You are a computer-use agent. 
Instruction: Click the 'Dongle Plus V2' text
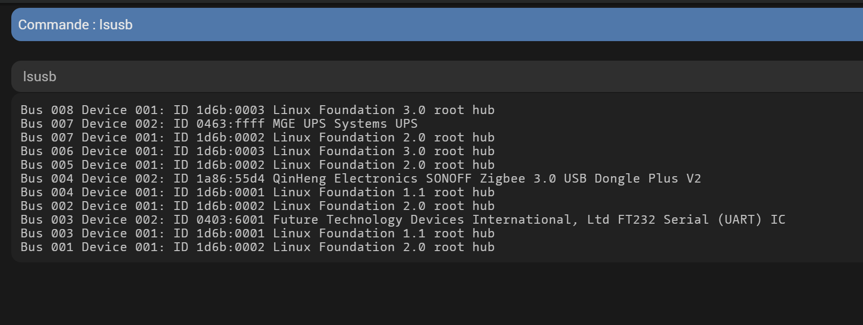[x=648, y=179]
